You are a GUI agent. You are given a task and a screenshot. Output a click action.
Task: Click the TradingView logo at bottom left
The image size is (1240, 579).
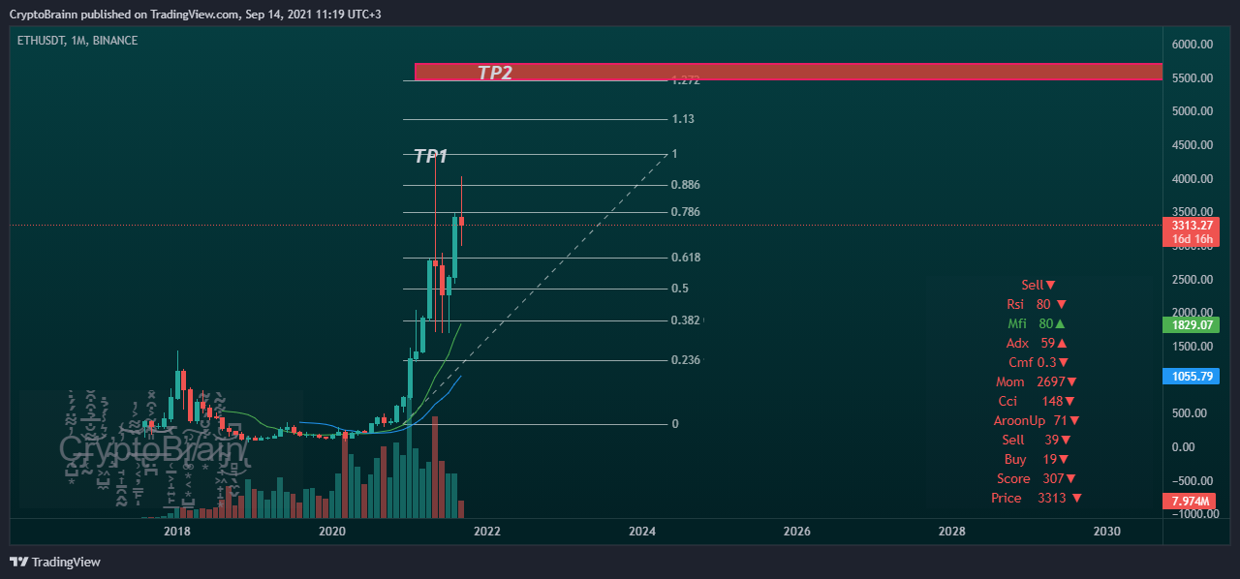pyautogui.click(x=55, y=562)
